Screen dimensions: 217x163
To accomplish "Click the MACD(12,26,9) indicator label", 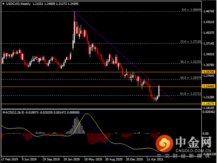I will (13, 112).
